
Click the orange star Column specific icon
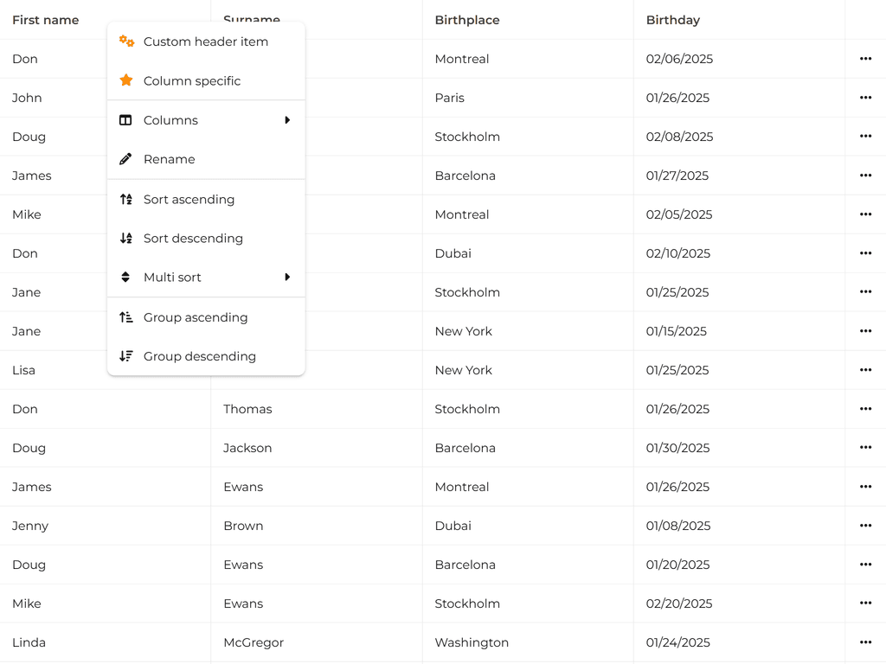pyautogui.click(x=126, y=80)
